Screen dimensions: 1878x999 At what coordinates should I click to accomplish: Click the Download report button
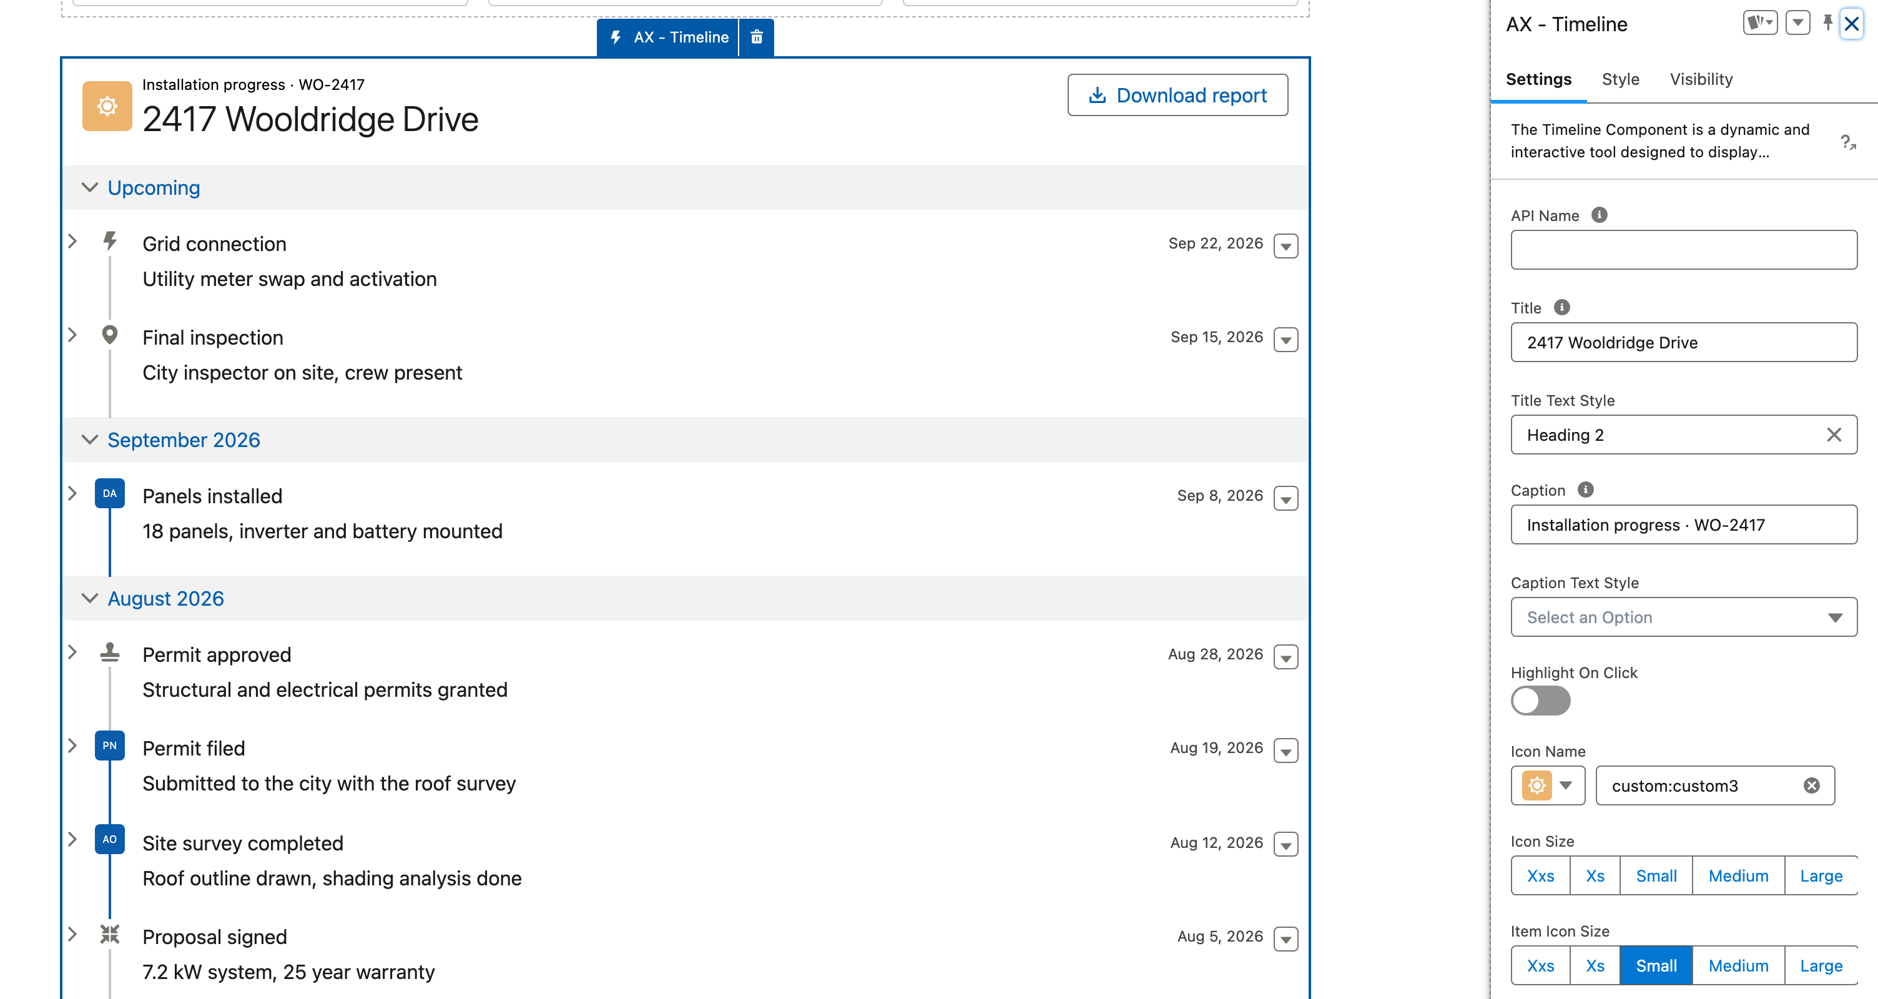tap(1177, 96)
